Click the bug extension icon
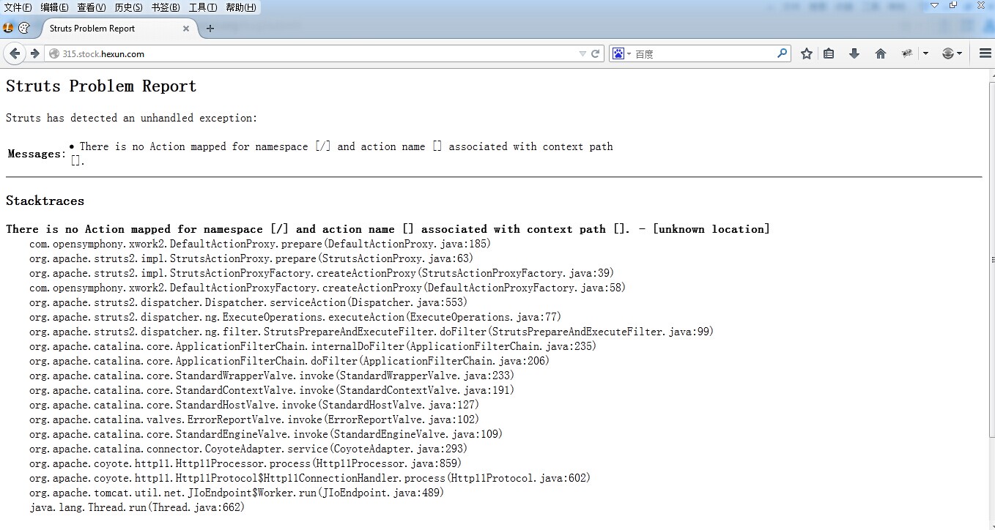 coord(907,53)
